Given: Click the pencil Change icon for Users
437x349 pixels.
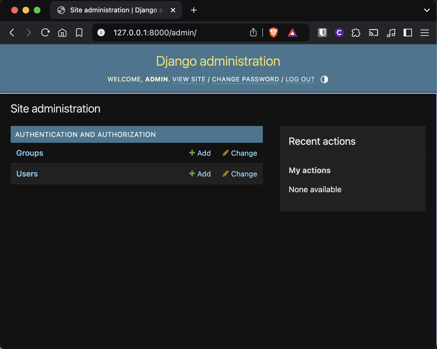Looking at the screenshot, I should pyautogui.click(x=226, y=174).
